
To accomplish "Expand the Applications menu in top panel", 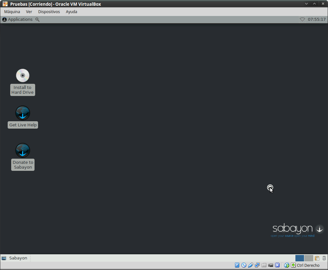I will pos(18,20).
